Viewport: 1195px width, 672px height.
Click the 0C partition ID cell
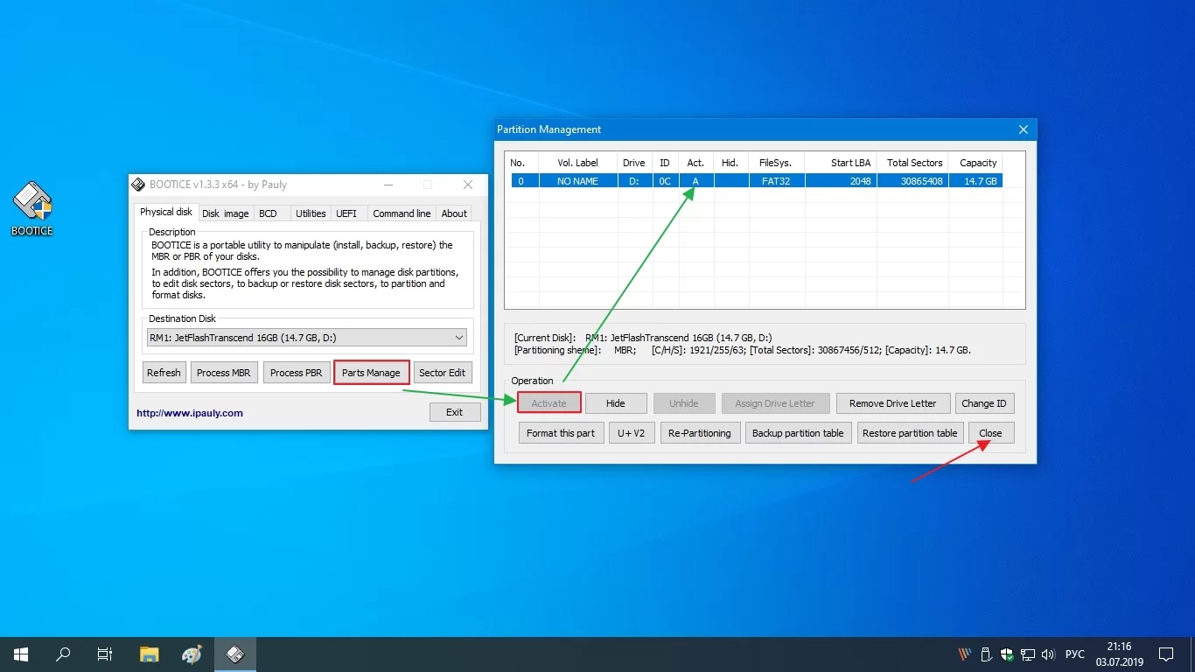(664, 181)
